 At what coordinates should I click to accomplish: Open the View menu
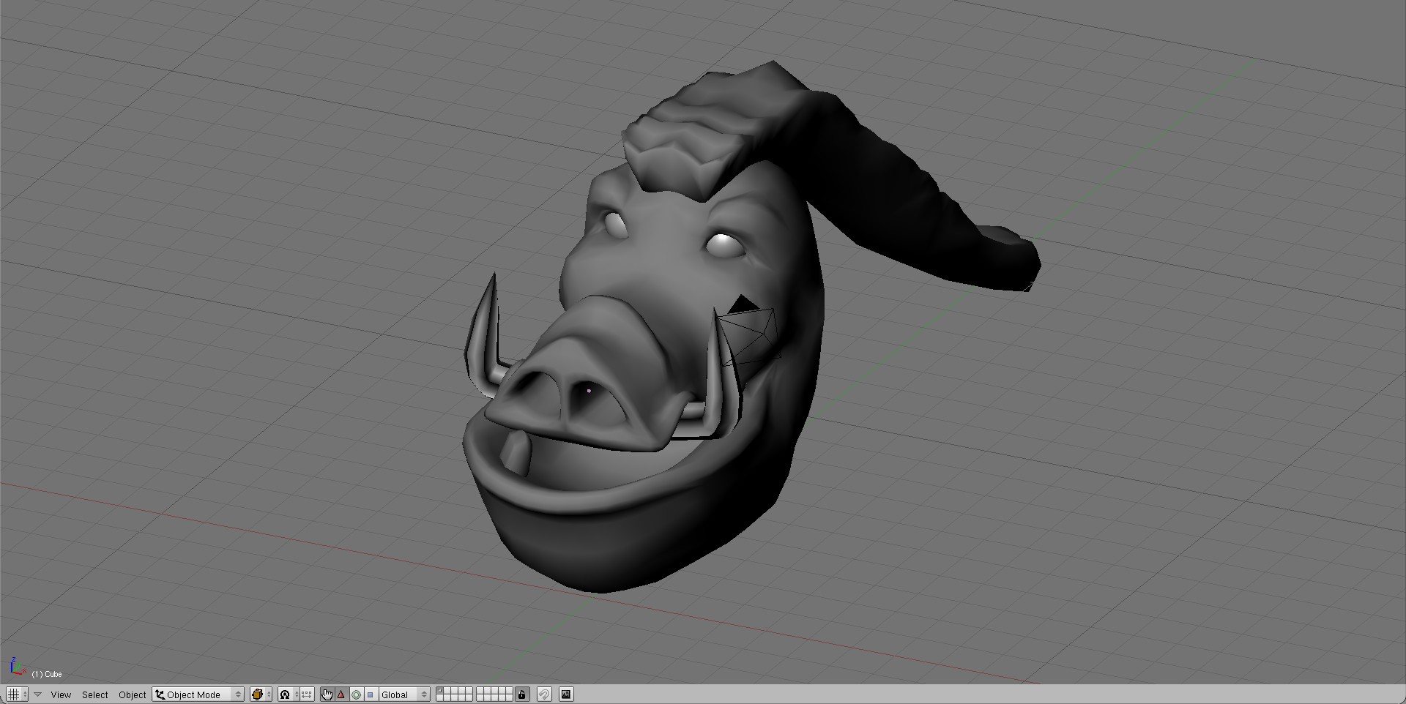61,694
